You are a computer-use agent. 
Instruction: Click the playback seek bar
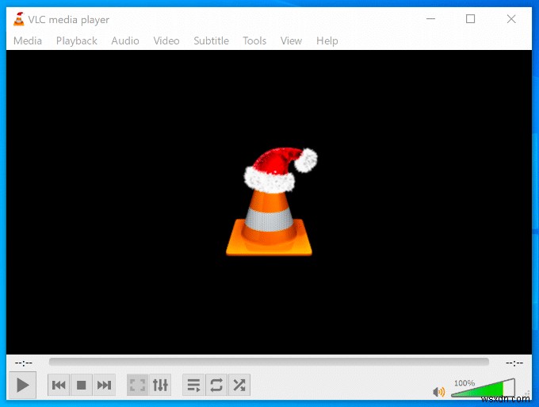point(269,362)
